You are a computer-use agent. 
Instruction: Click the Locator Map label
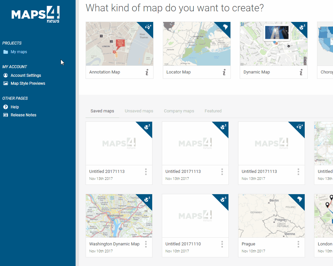178,72
